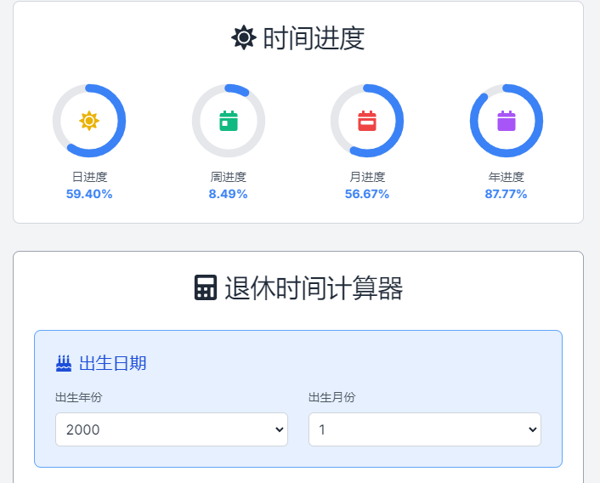The width and height of the screenshot is (600, 483).
Task: Click the purple calendar icon for 年进度
Action: (x=507, y=121)
